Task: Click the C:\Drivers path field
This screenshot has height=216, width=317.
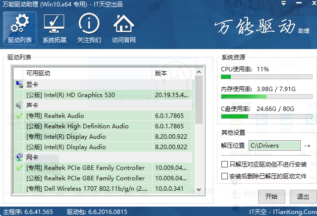Action: tap(274, 146)
